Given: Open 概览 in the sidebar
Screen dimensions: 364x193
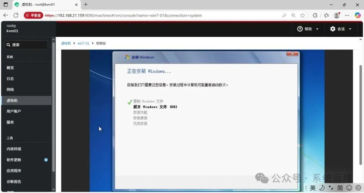Looking at the screenshot, I should [26, 68].
